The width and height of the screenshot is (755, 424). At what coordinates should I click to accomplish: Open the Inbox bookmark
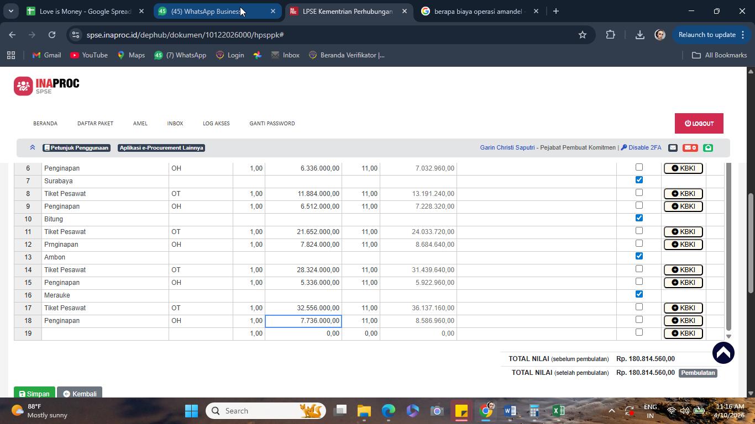(x=285, y=55)
